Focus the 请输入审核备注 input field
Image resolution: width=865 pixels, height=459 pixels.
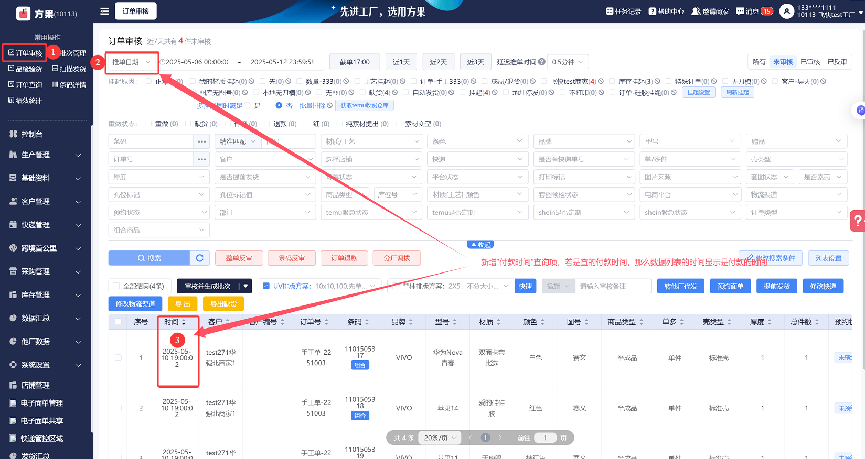613,286
